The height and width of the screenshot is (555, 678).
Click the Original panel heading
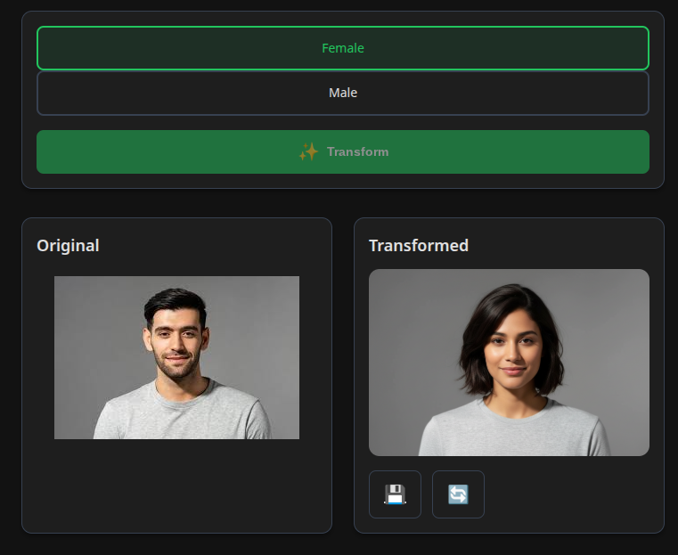[68, 246]
